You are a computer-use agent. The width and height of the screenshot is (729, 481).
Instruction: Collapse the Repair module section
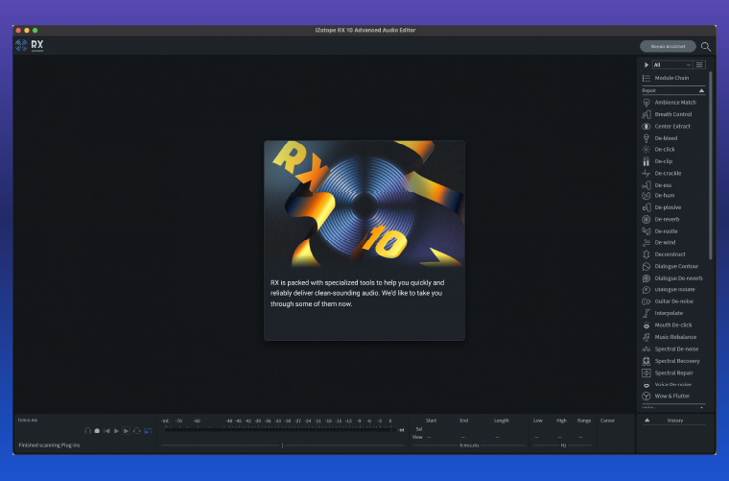(x=701, y=90)
